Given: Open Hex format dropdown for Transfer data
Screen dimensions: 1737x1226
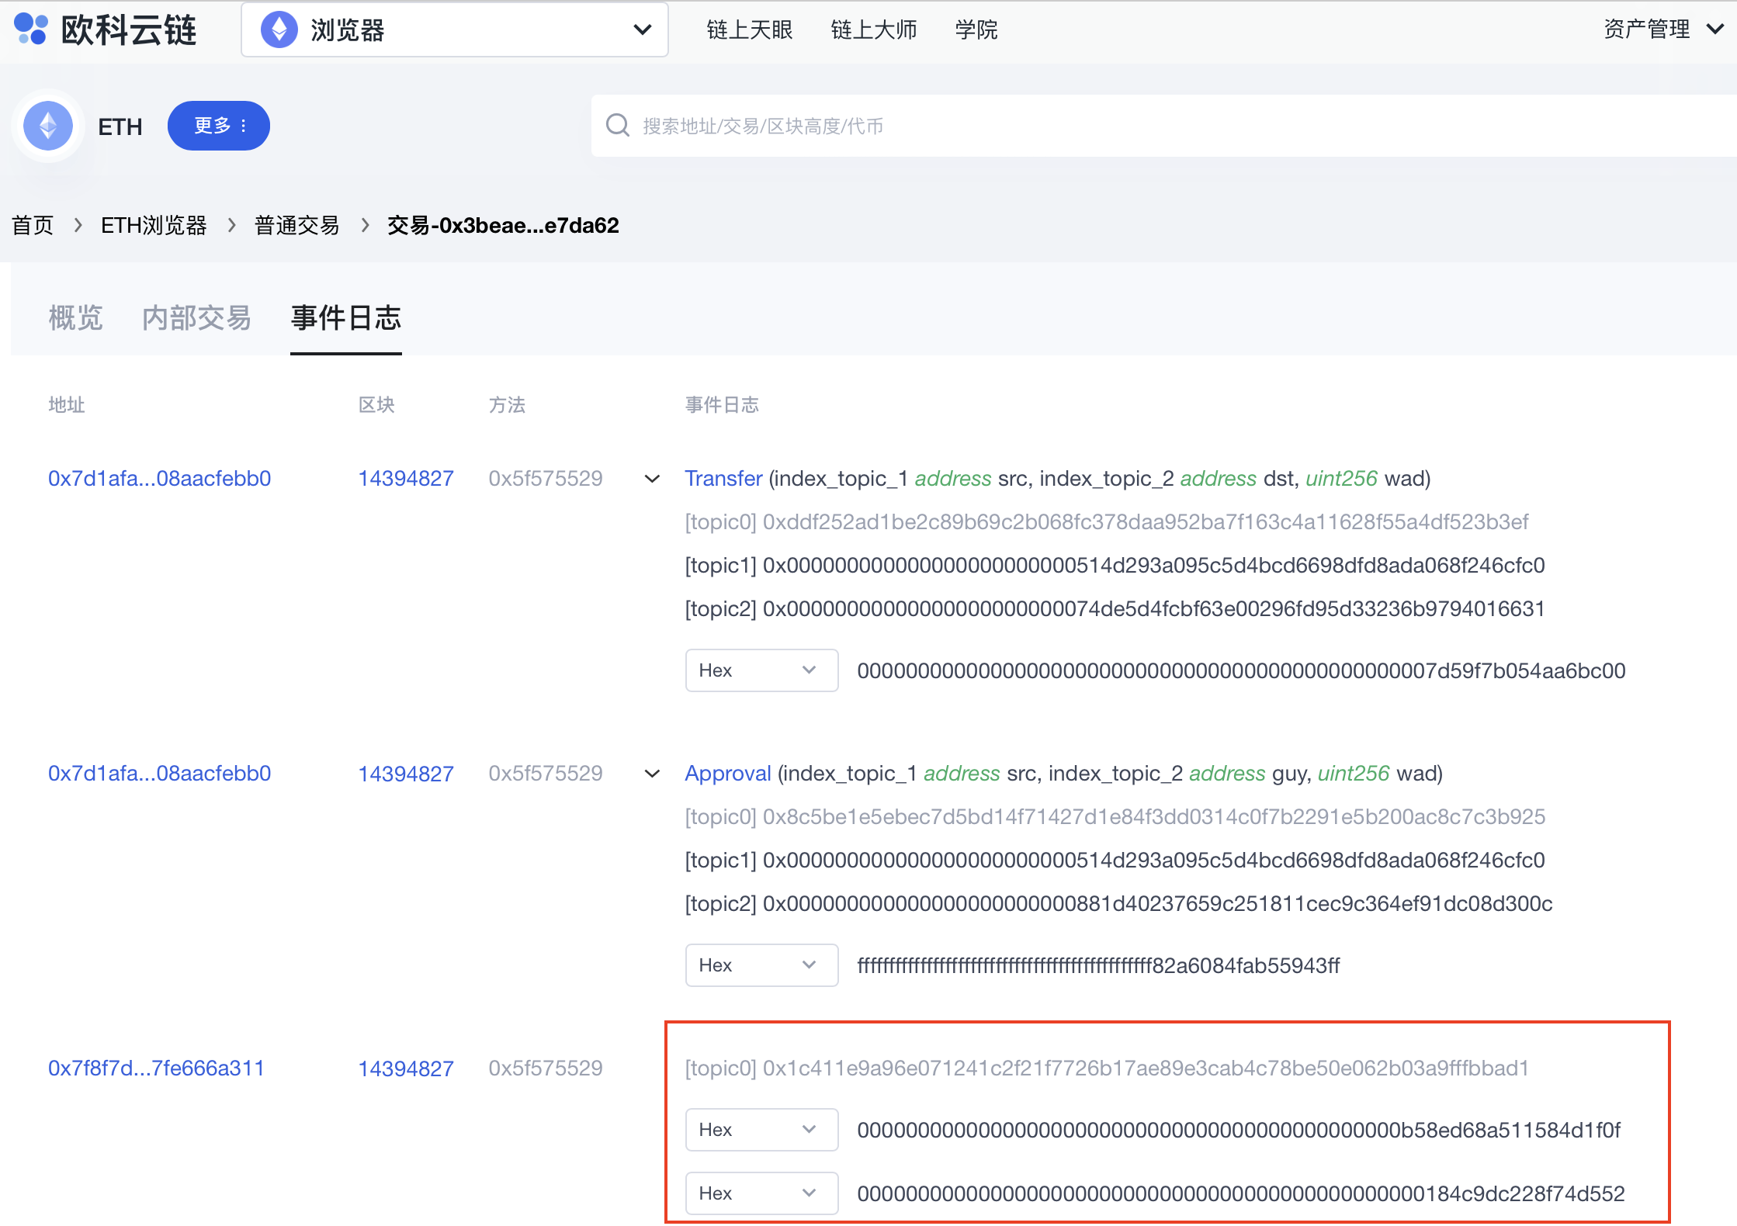Looking at the screenshot, I should (761, 670).
